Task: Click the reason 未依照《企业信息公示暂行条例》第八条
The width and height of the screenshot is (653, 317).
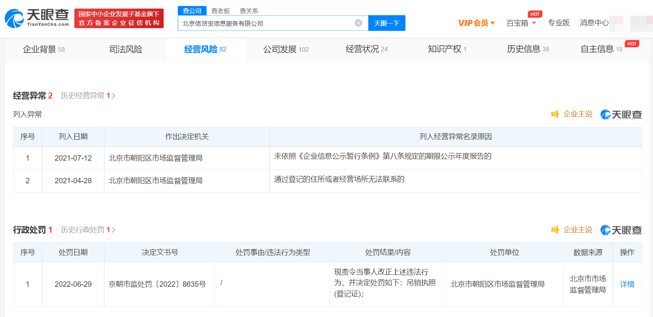Action: [382, 156]
